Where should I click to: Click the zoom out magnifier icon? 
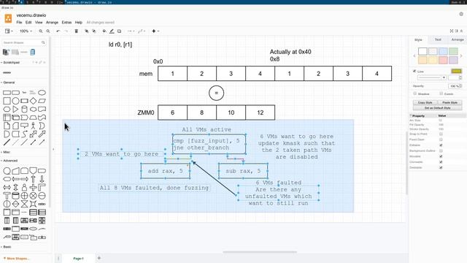click(x=48, y=31)
